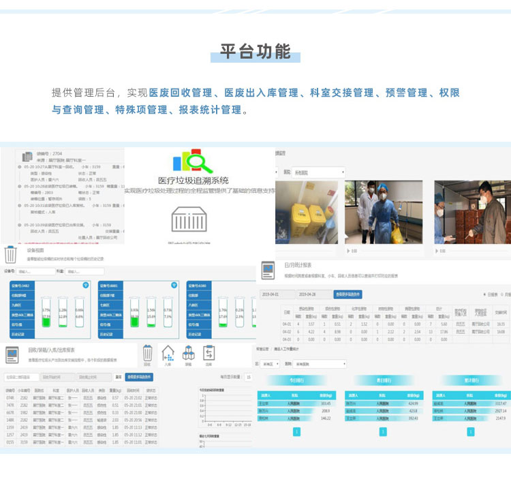The image size is (511, 477).
Task: Switch to the middle ranking tab header
Action: [384, 380]
